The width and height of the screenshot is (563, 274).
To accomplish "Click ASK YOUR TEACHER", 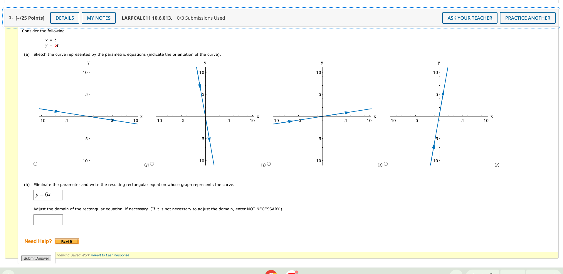I will point(469,18).
